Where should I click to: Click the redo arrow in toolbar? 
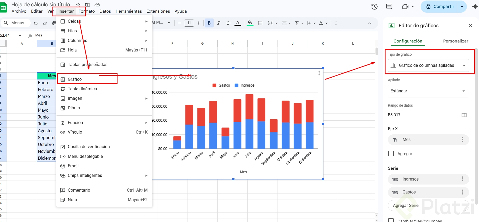[x=45, y=23]
